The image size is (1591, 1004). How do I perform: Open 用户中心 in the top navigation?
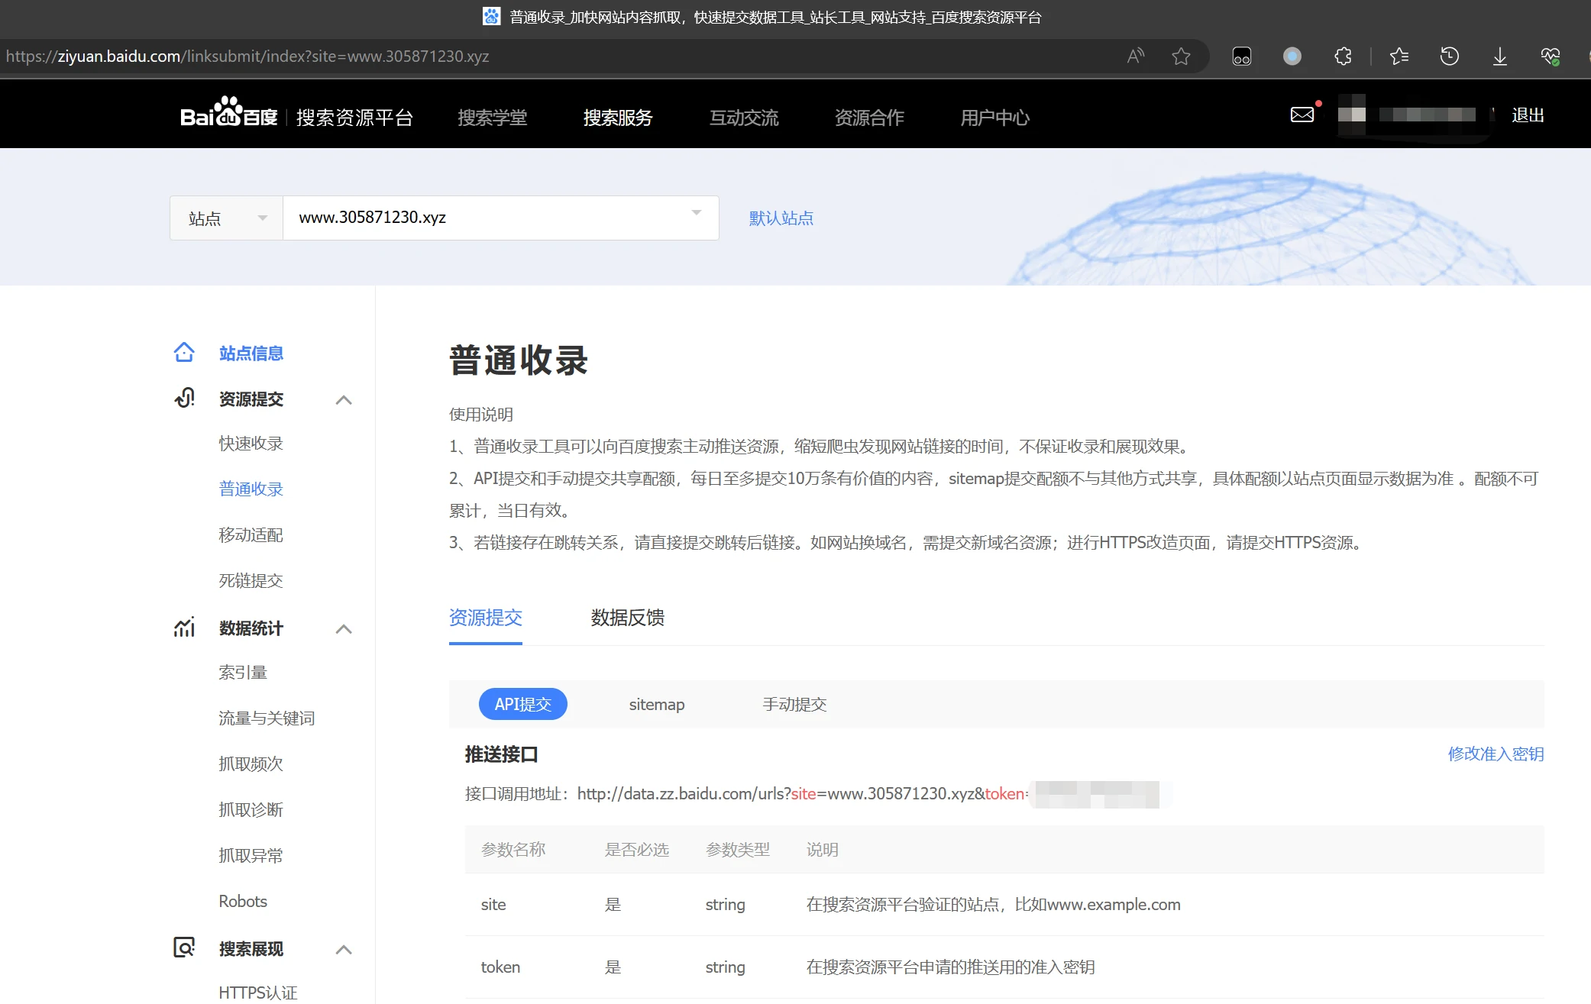(995, 118)
